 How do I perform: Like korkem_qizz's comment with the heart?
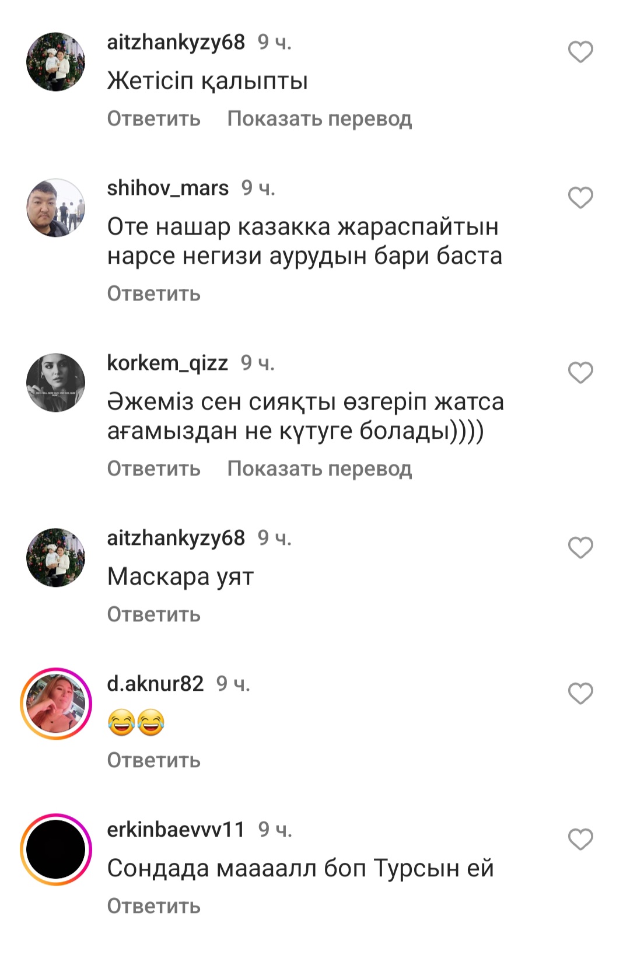(x=580, y=373)
